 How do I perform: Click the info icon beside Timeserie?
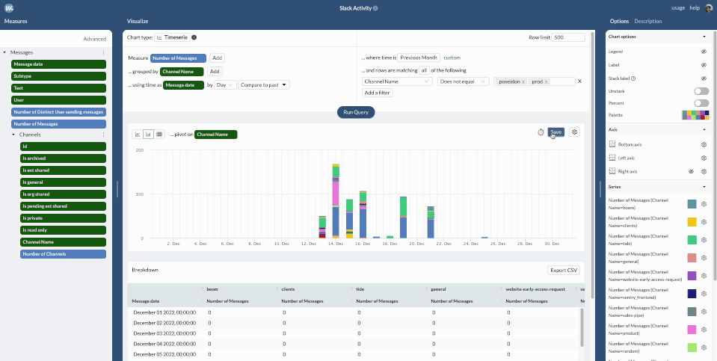point(194,37)
